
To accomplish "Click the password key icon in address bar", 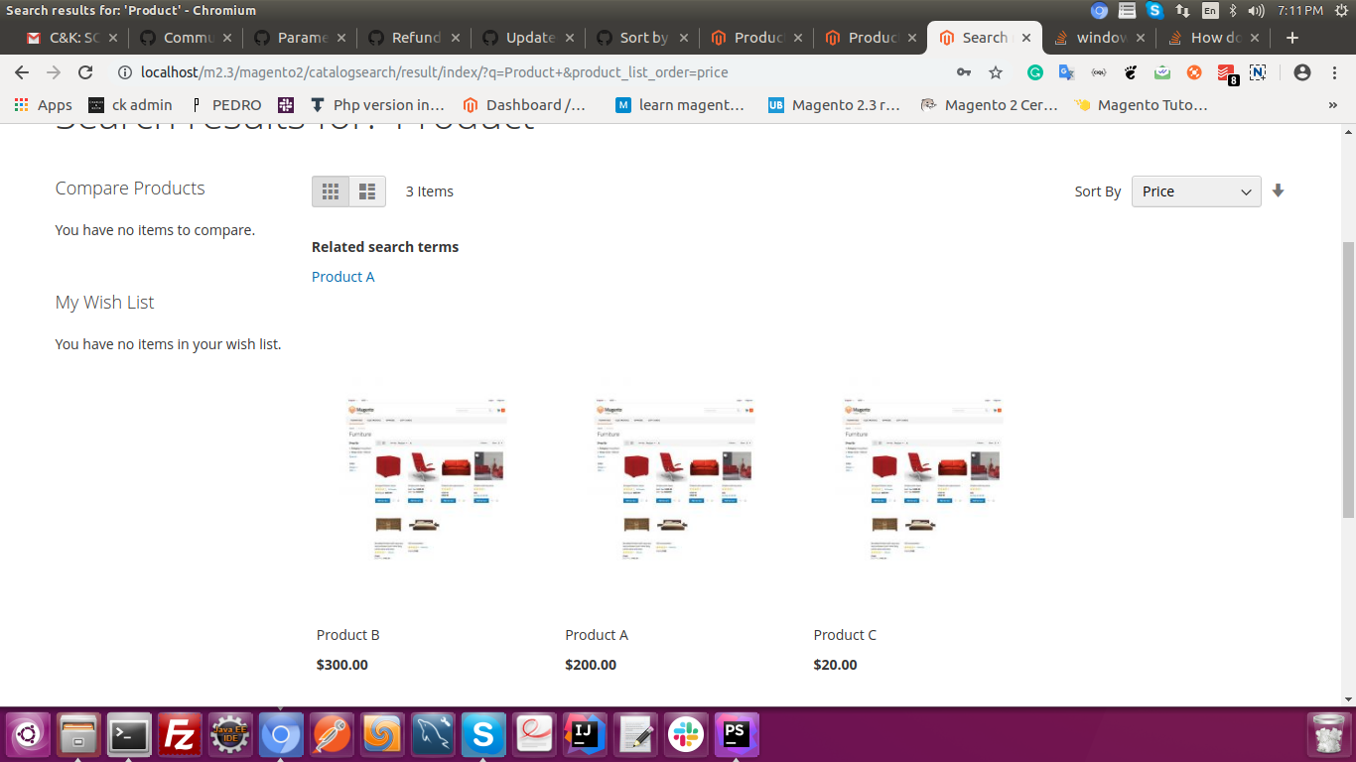I will pos(963,72).
